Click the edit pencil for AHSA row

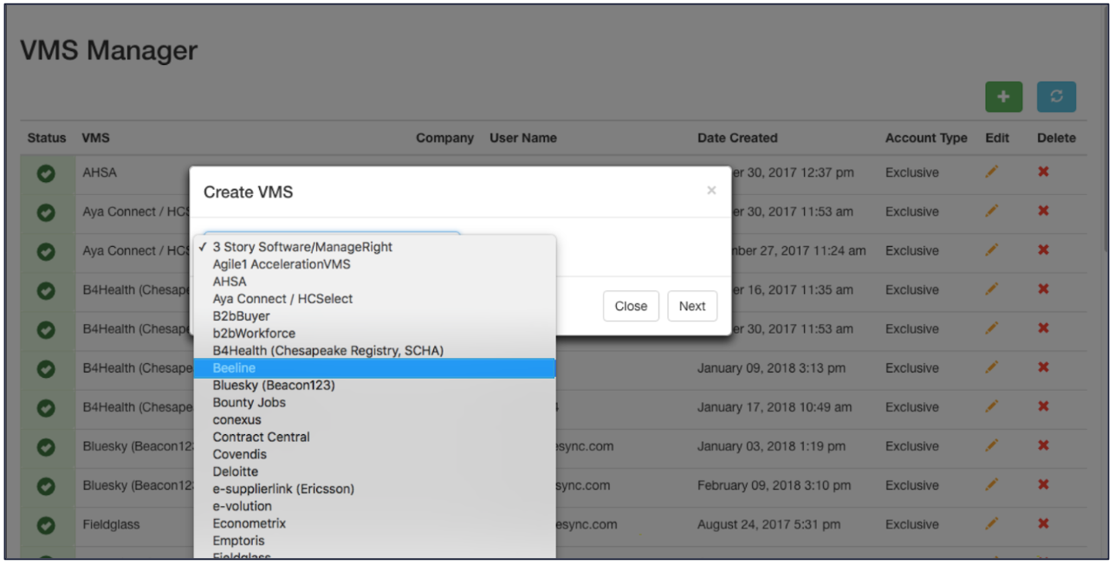991,172
